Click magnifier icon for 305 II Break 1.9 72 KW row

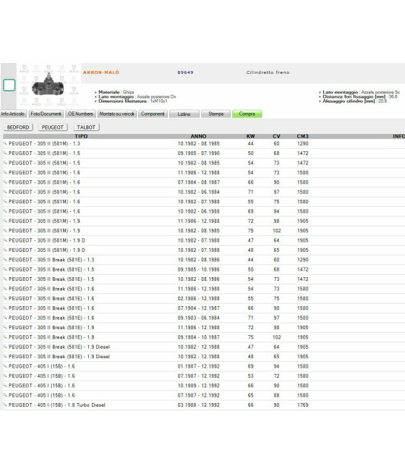[5, 327]
